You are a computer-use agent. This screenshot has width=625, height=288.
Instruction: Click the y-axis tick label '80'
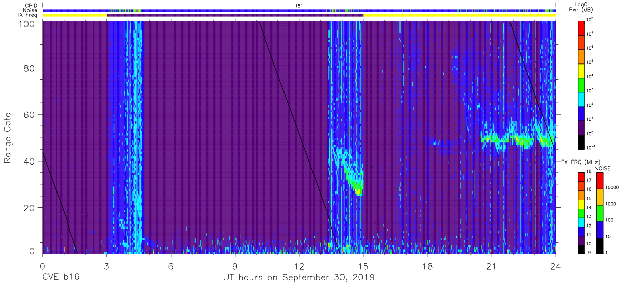[29, 68]
